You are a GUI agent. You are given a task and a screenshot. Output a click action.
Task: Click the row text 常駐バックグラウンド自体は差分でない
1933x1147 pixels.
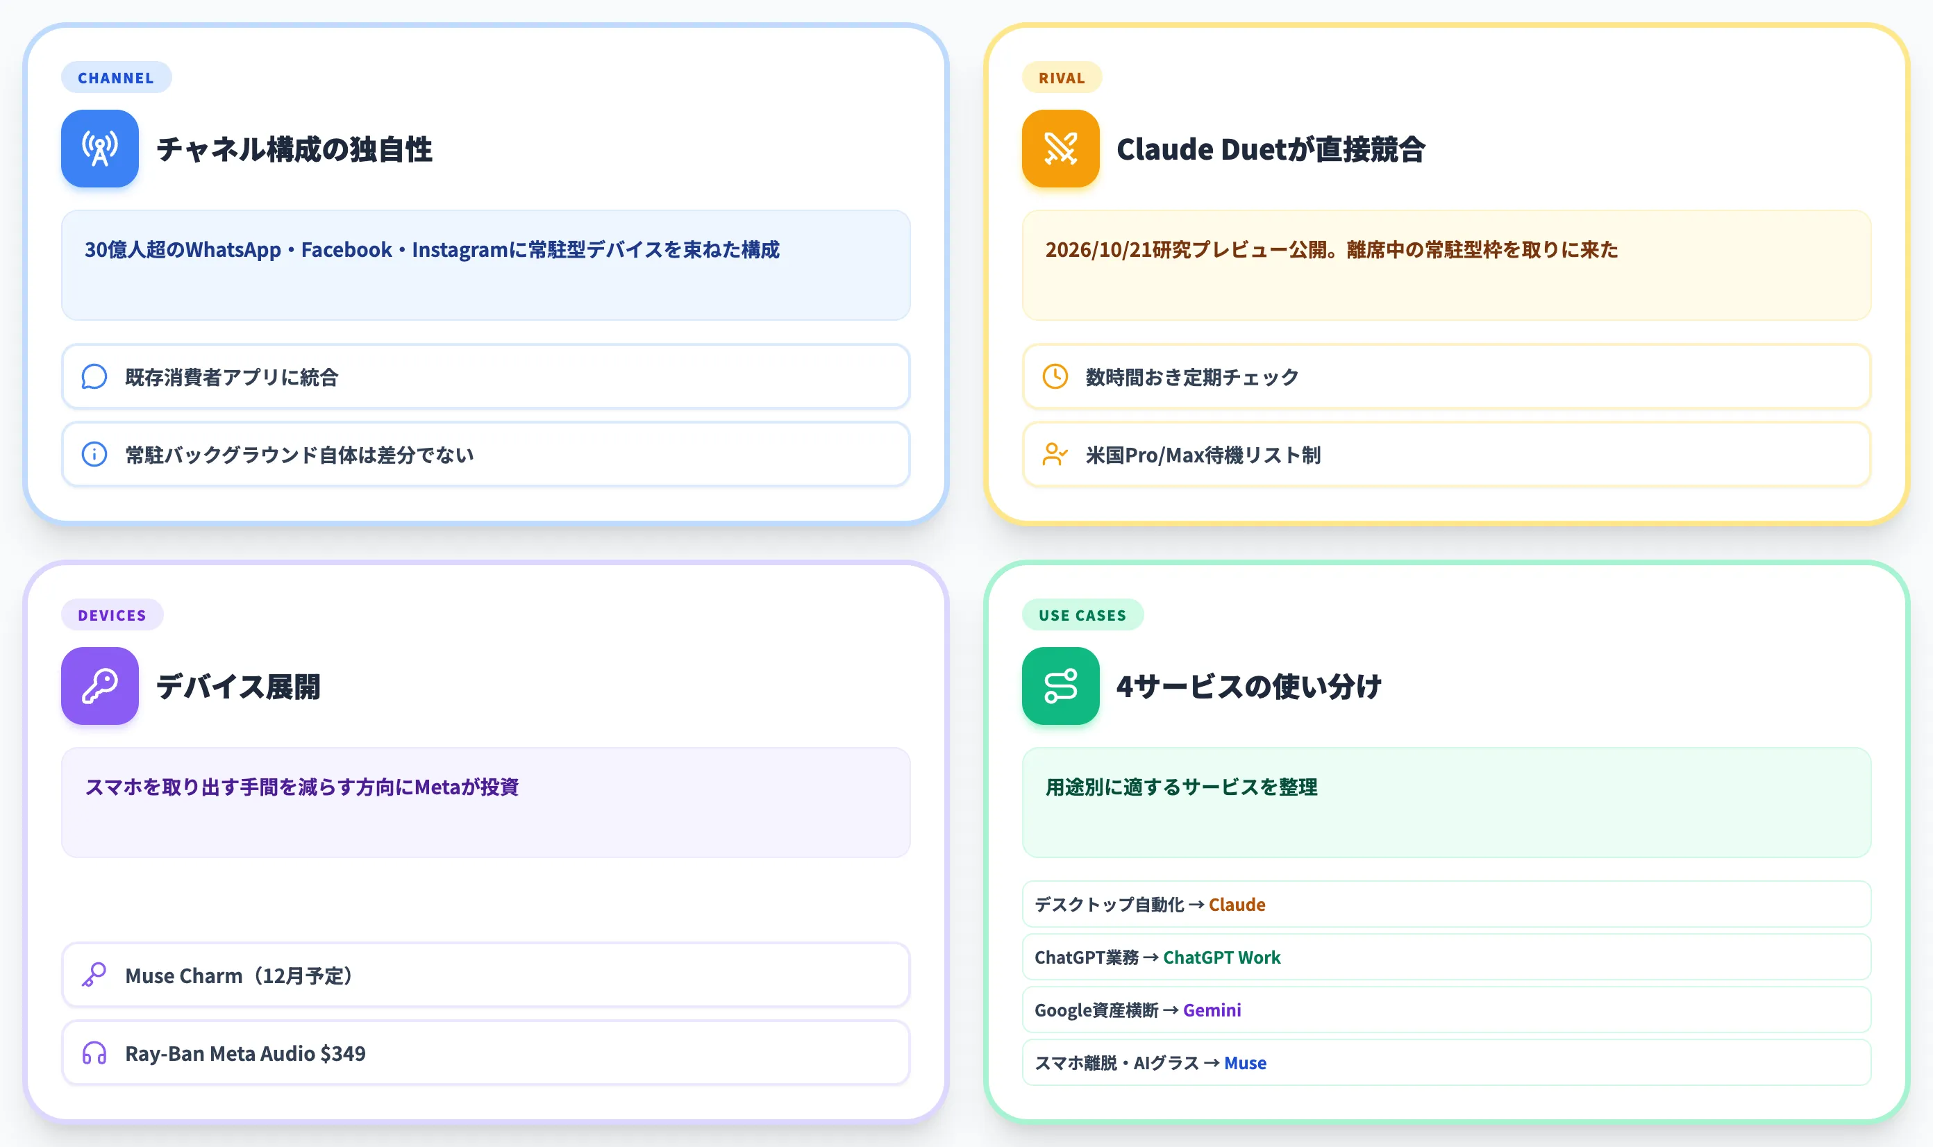click(299, 455)
